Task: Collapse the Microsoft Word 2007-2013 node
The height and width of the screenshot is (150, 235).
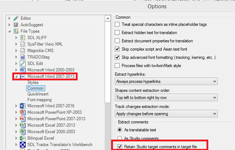Action: [x=16, y=76]
